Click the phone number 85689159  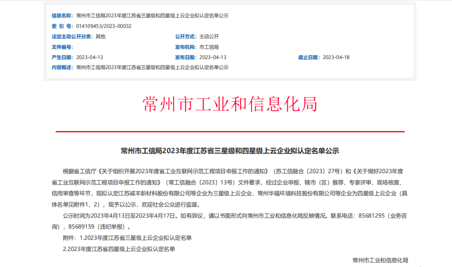[81, 227]
